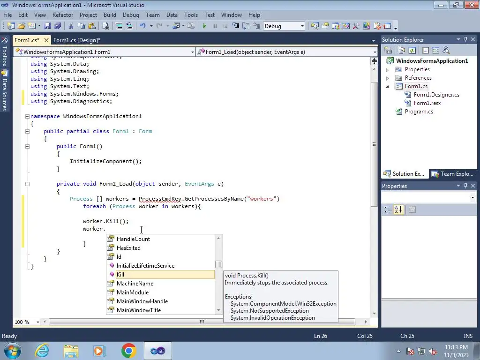
Task: Open Google Chrome from the taskbar
Action: point(128,351)
